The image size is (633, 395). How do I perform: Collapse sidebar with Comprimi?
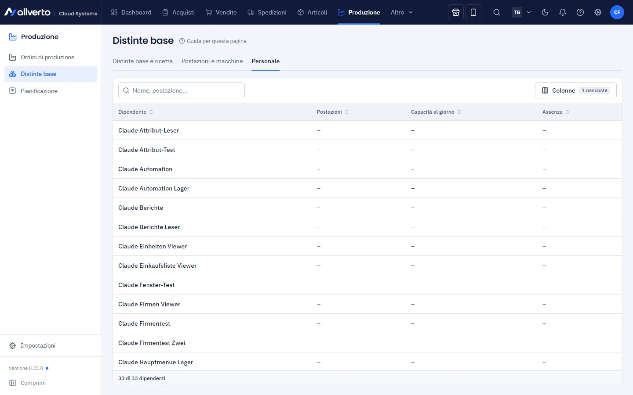(28, 383)
